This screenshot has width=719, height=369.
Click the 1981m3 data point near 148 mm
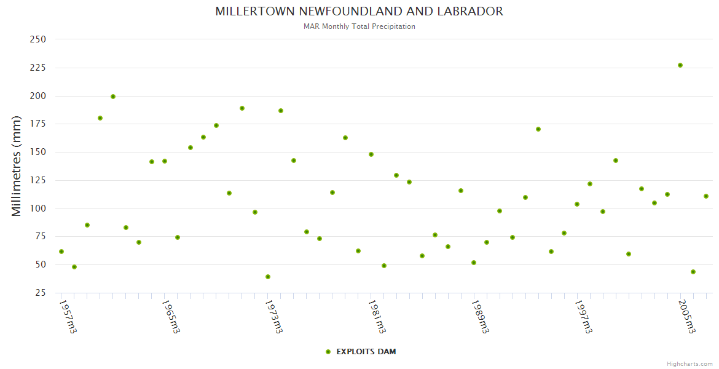371,154
